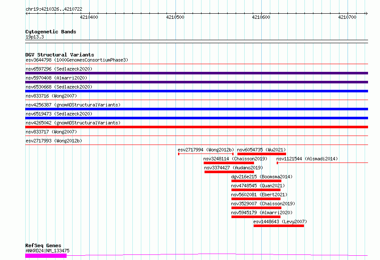
Task: Select the red nsv6054735 variant bar
Action: (x=262, y=154)
